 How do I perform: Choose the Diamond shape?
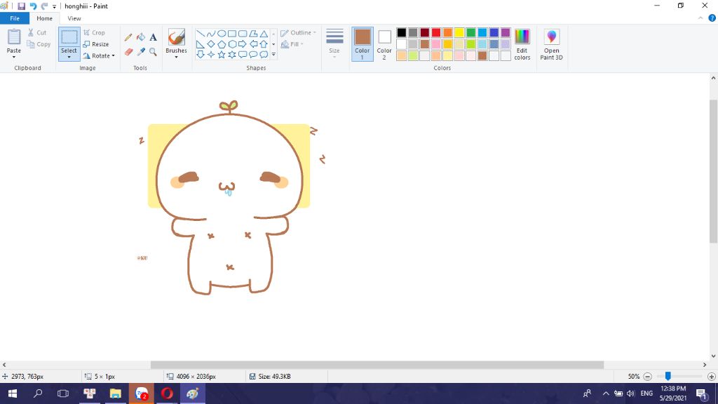click(210, 44)
